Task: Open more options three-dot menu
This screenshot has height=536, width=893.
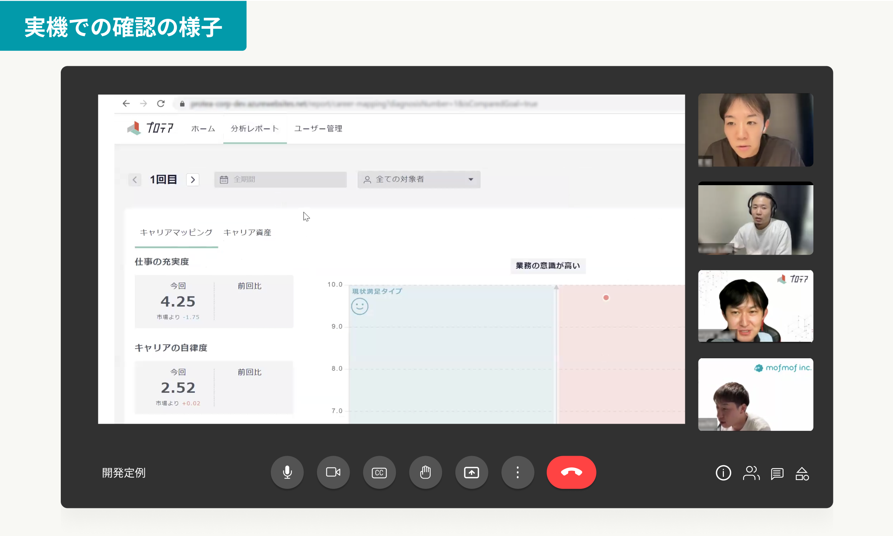Action: pos(517,472)
